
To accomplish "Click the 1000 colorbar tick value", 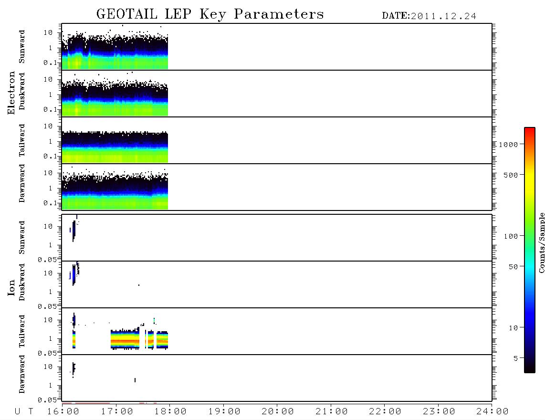I will pos(508,145).
